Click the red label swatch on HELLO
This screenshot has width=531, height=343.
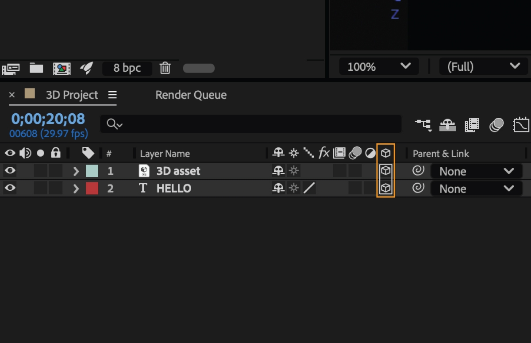(92, 188)
